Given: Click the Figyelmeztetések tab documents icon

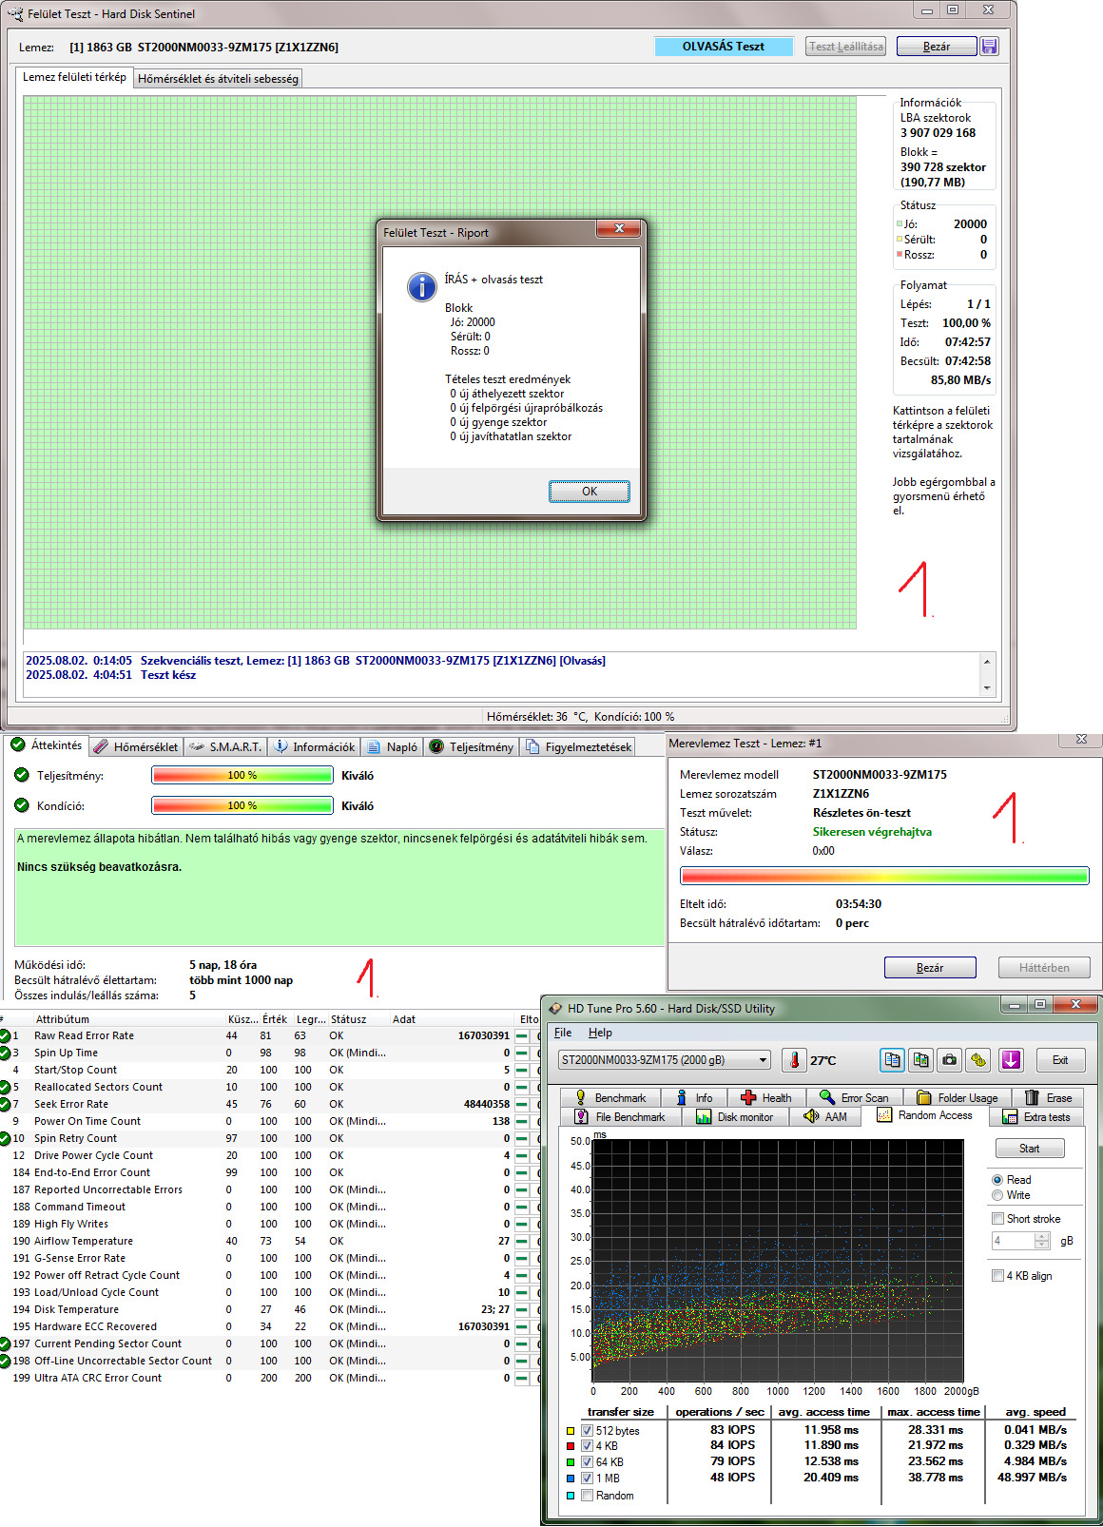Looking at the screenshot, I should tap(532, 747).
